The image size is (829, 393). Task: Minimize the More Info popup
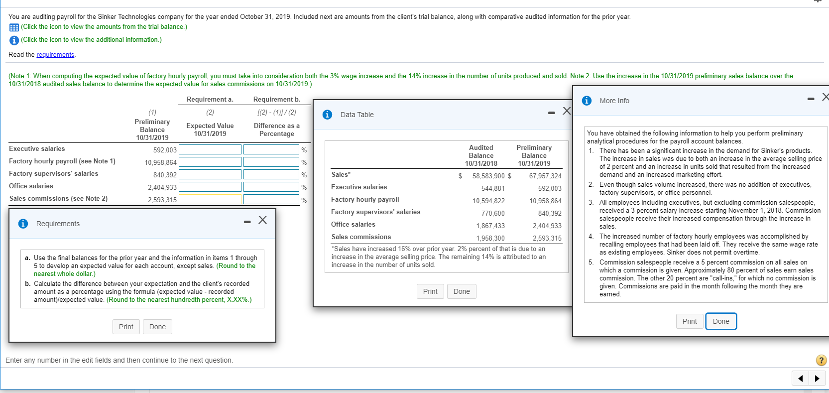pyautogui.click(x=811, y=99)
